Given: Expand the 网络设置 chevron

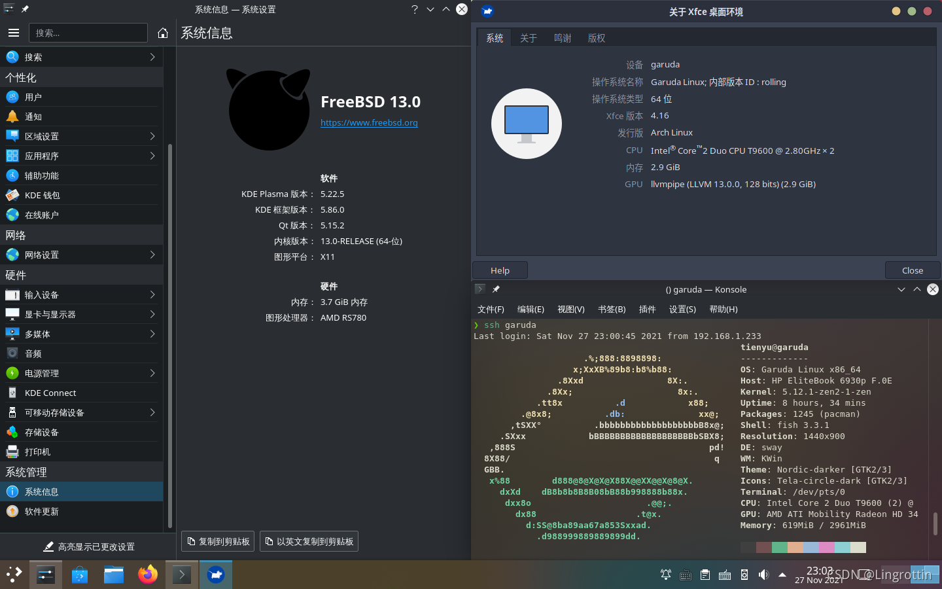Looking at the screenshot, I should [152, 255].
